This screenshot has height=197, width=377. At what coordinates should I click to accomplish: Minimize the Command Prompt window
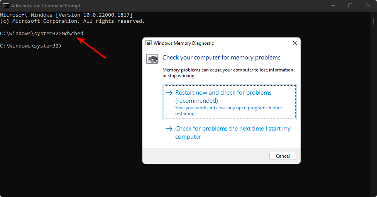tap(333, 5)
